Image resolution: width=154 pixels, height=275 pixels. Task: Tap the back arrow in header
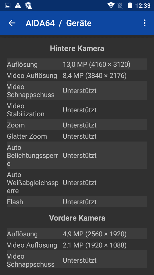(x=12, y=23)
